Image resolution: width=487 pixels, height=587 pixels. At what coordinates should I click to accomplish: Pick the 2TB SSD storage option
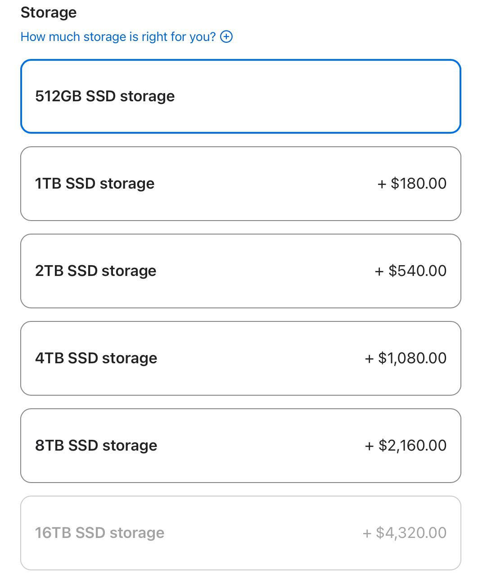coord(241,271)
